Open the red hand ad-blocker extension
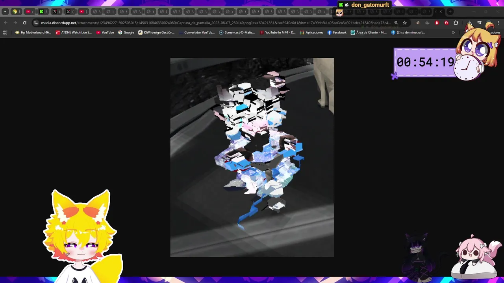The width and height of the screenshot is (504, 283). [437, 23]
